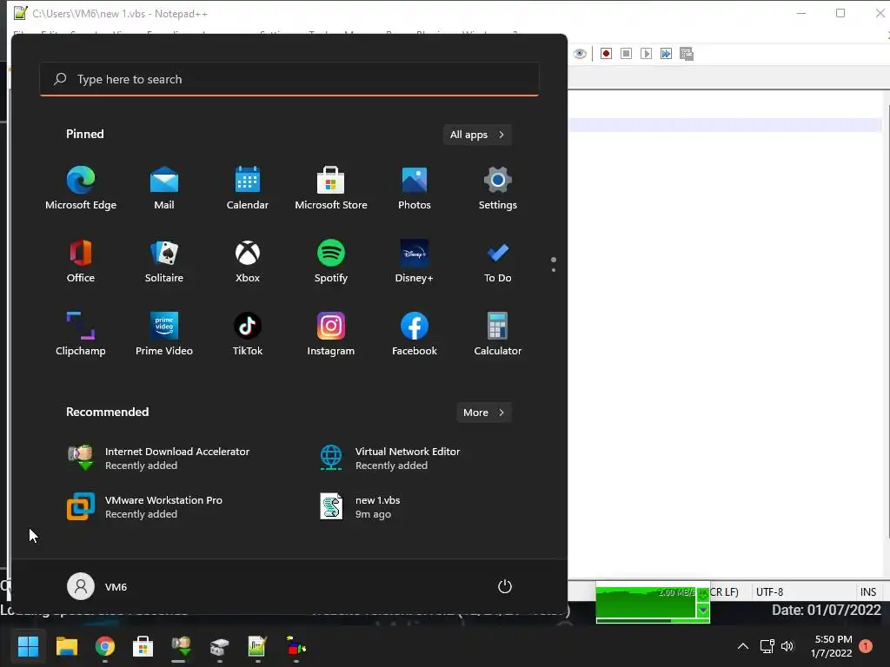Open Settings from pinned apps

pos(498,188)
